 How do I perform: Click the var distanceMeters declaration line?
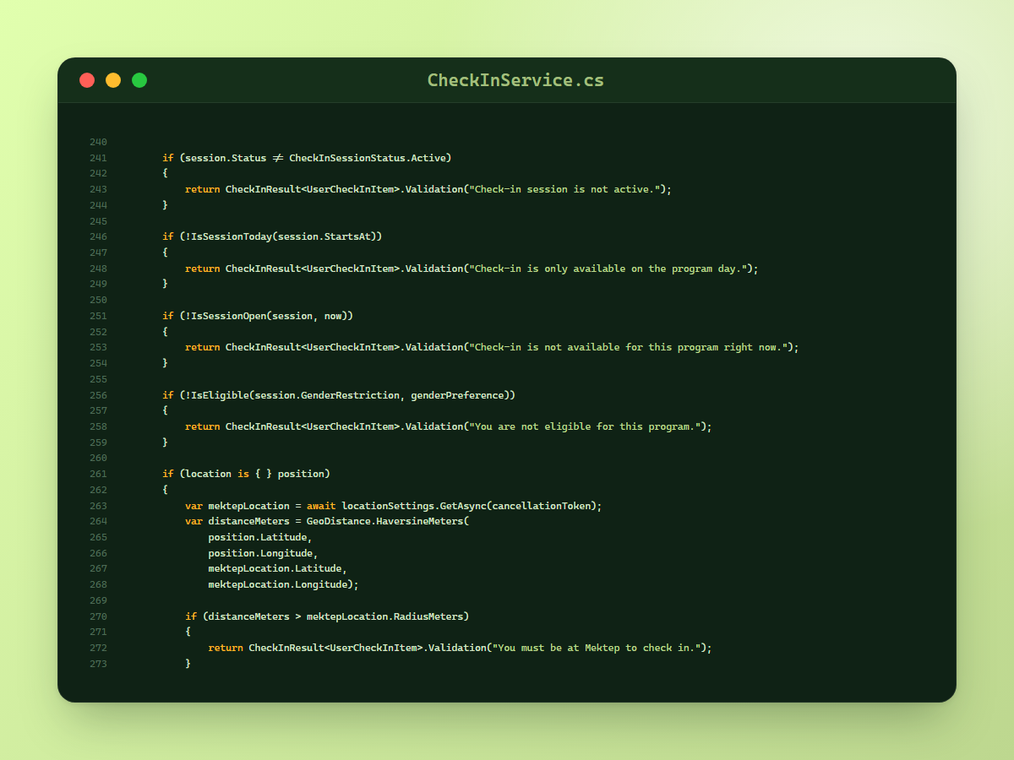point(327,521)
